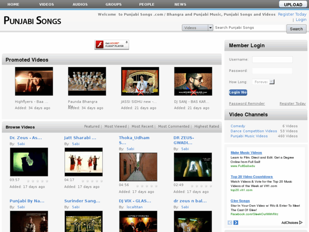The height and width of the screenshot is (232, 309).
Task: Open 5abi profile under Dr. Zeus - As...
Action: point(21,144)
